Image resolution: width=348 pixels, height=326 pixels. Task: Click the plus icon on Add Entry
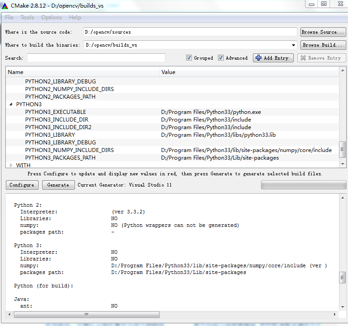click(x=258, y=58)
